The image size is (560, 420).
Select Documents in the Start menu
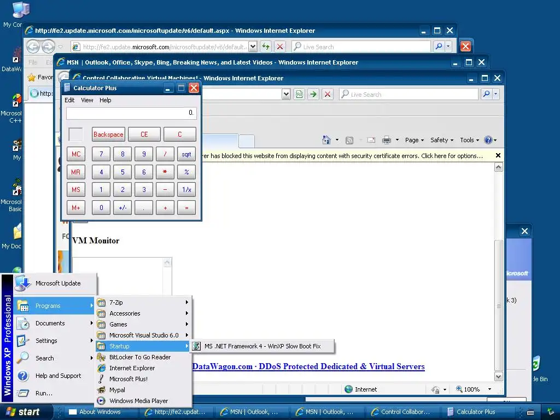click(54, 323)
